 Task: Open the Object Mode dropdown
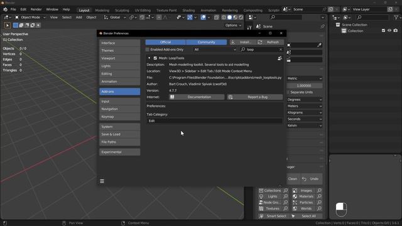tap(30, 18)
